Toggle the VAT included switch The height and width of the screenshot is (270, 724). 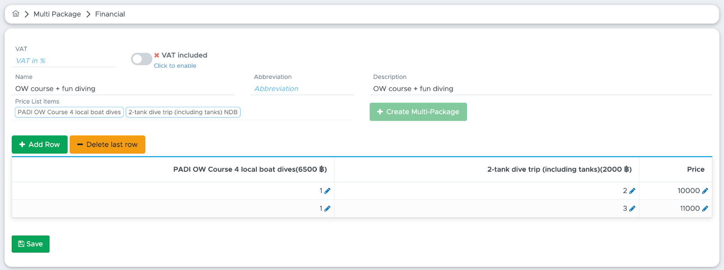[142, 59]
